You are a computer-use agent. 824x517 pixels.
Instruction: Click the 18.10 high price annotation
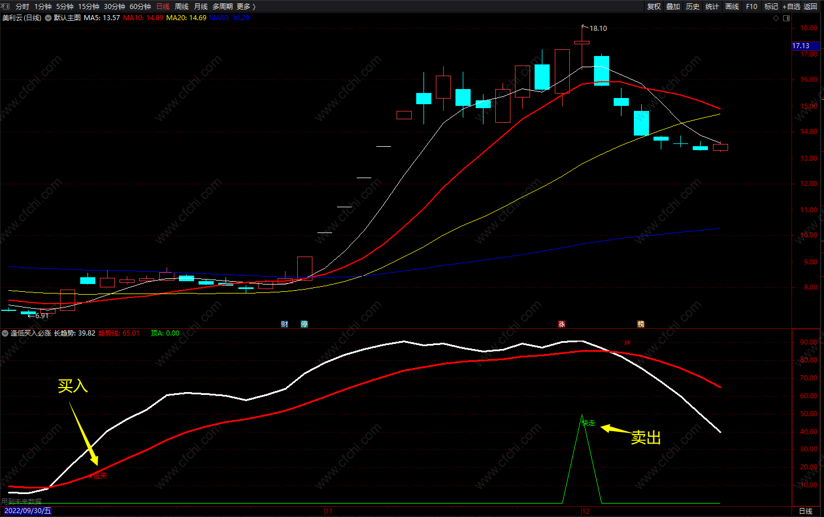pos(598,29)
